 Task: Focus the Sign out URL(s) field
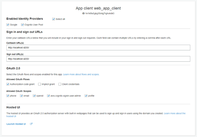98,59
